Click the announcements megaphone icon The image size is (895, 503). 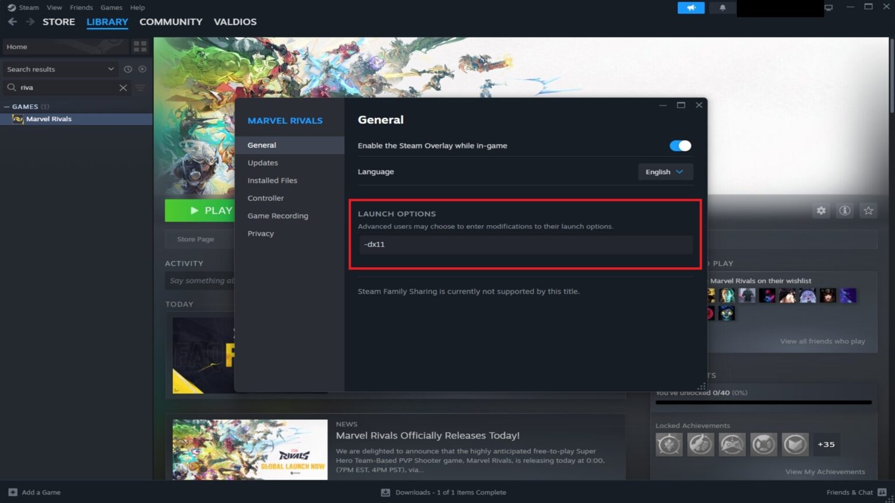click(x=691, y=8)
